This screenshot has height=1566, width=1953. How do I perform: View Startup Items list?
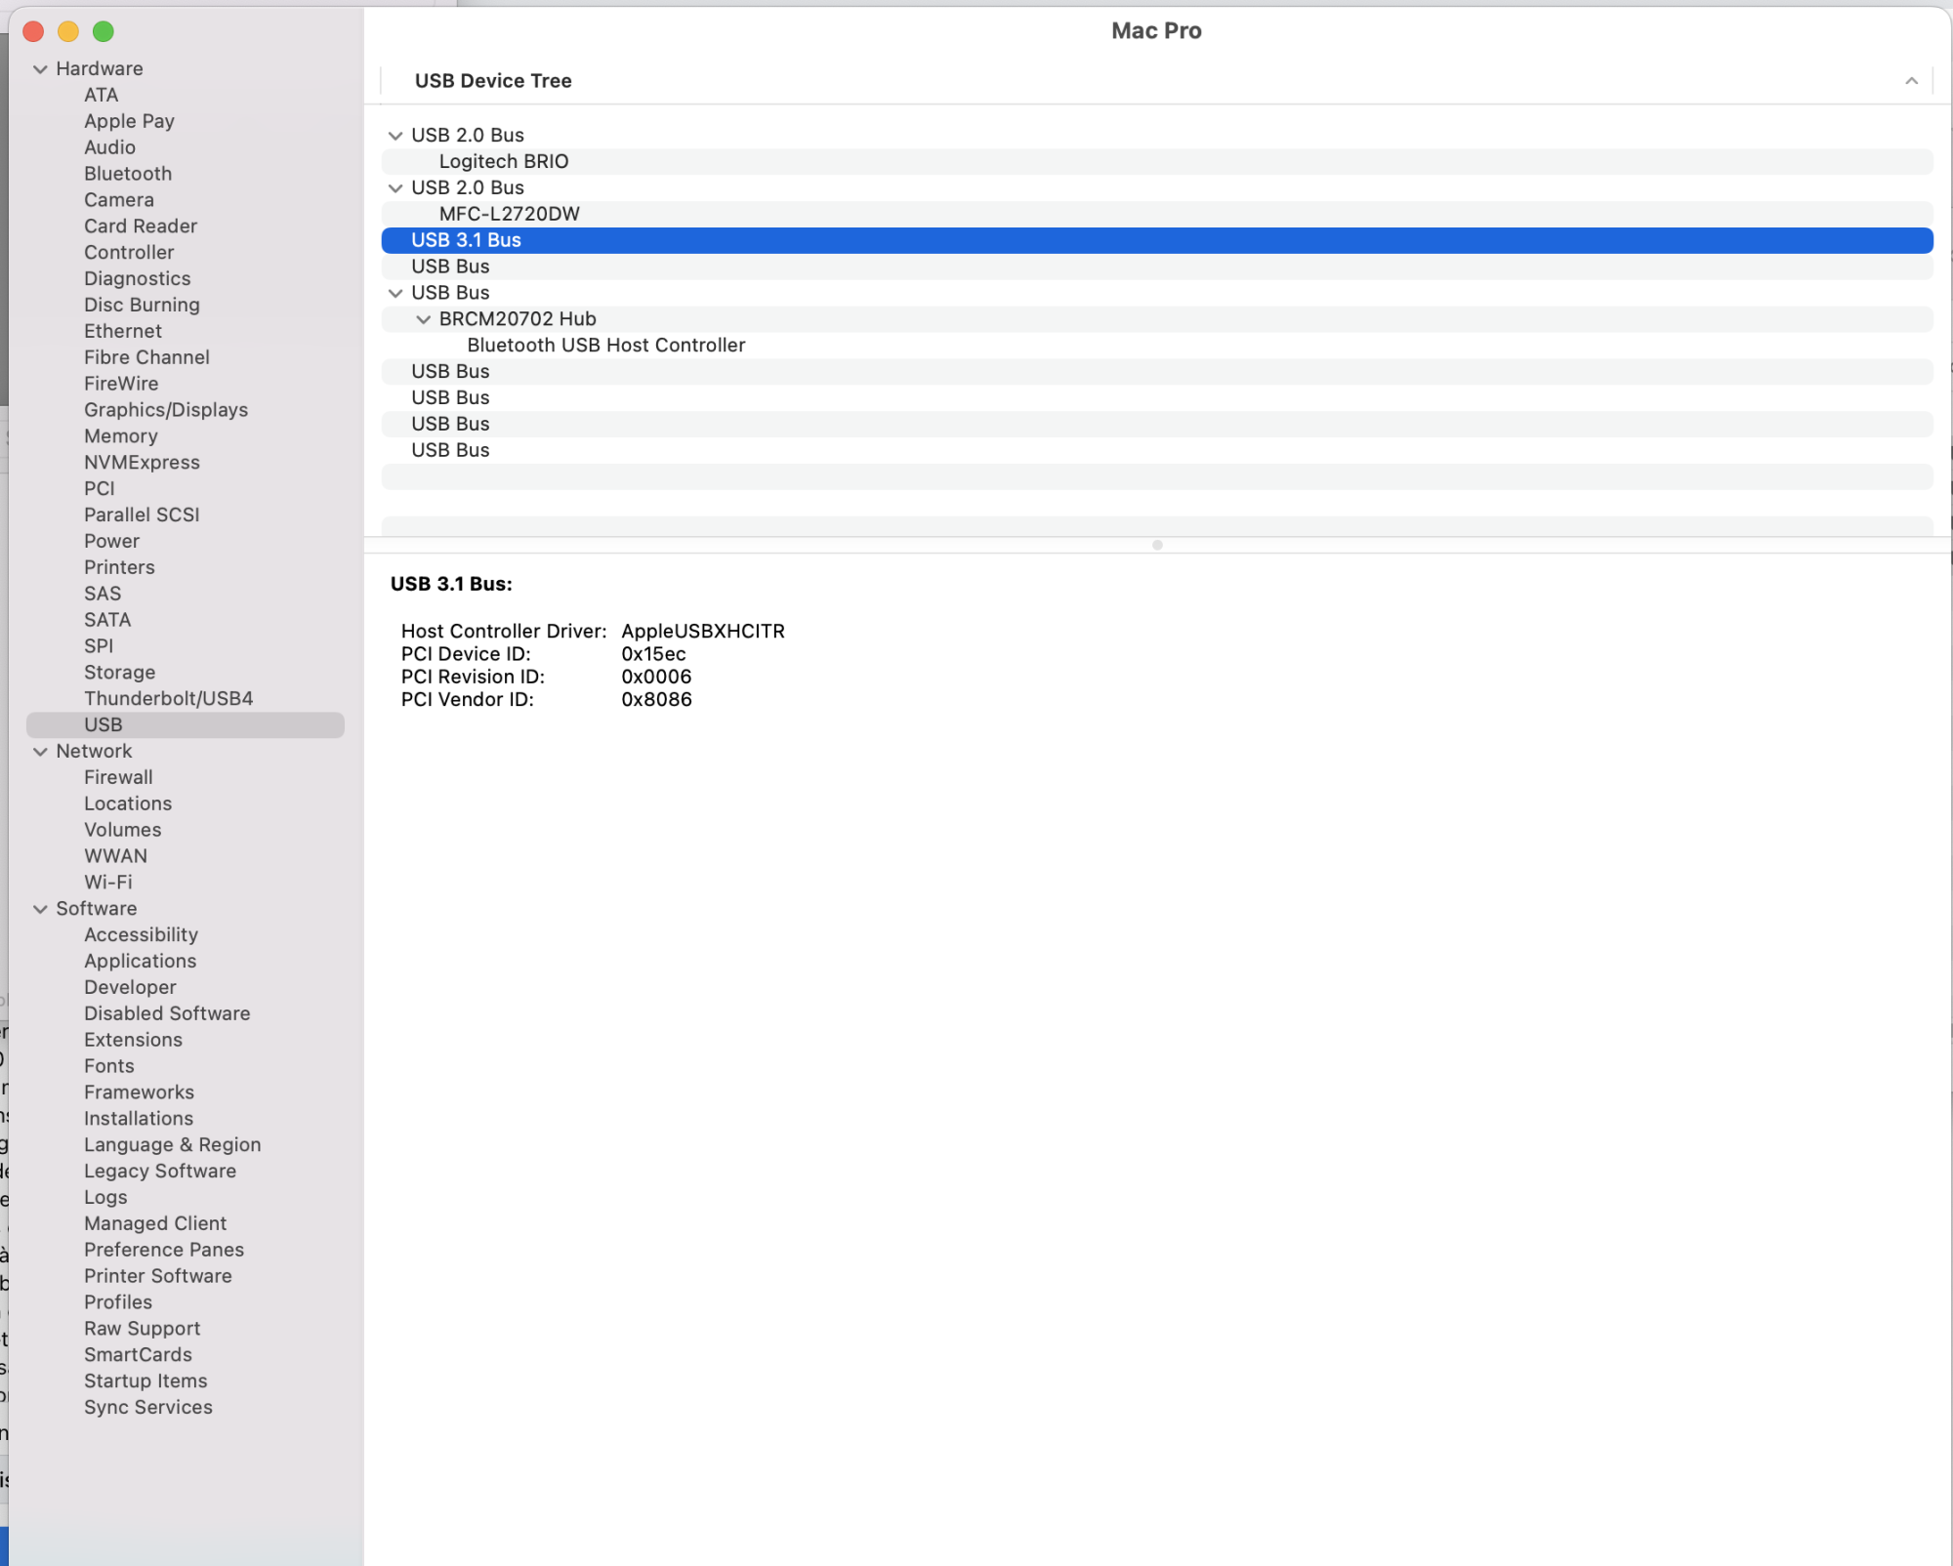(x=145, y=1381)
